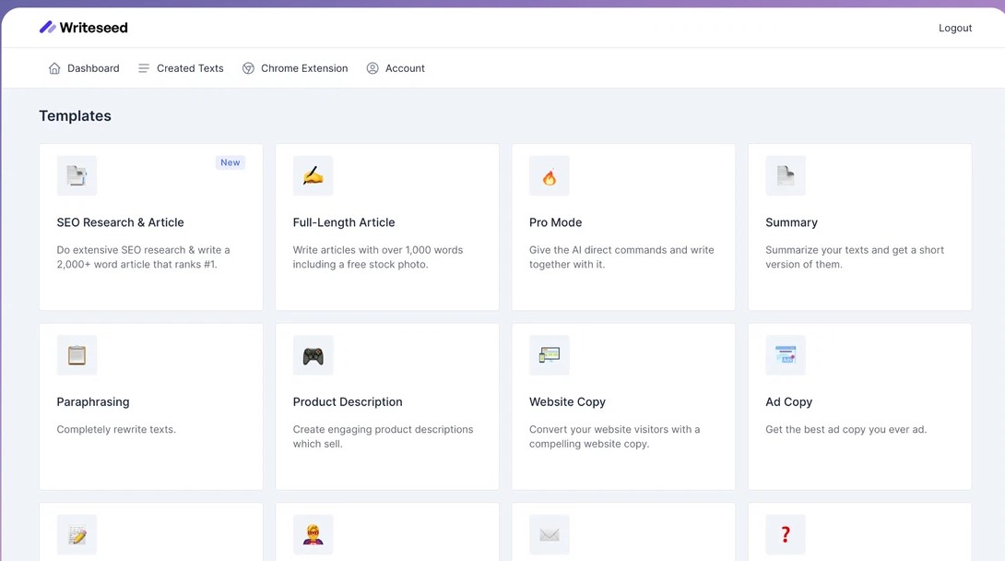Click the New badge on SEO card
The image size is (1005, 561).
pyautogui.click(x=231, y=162)
